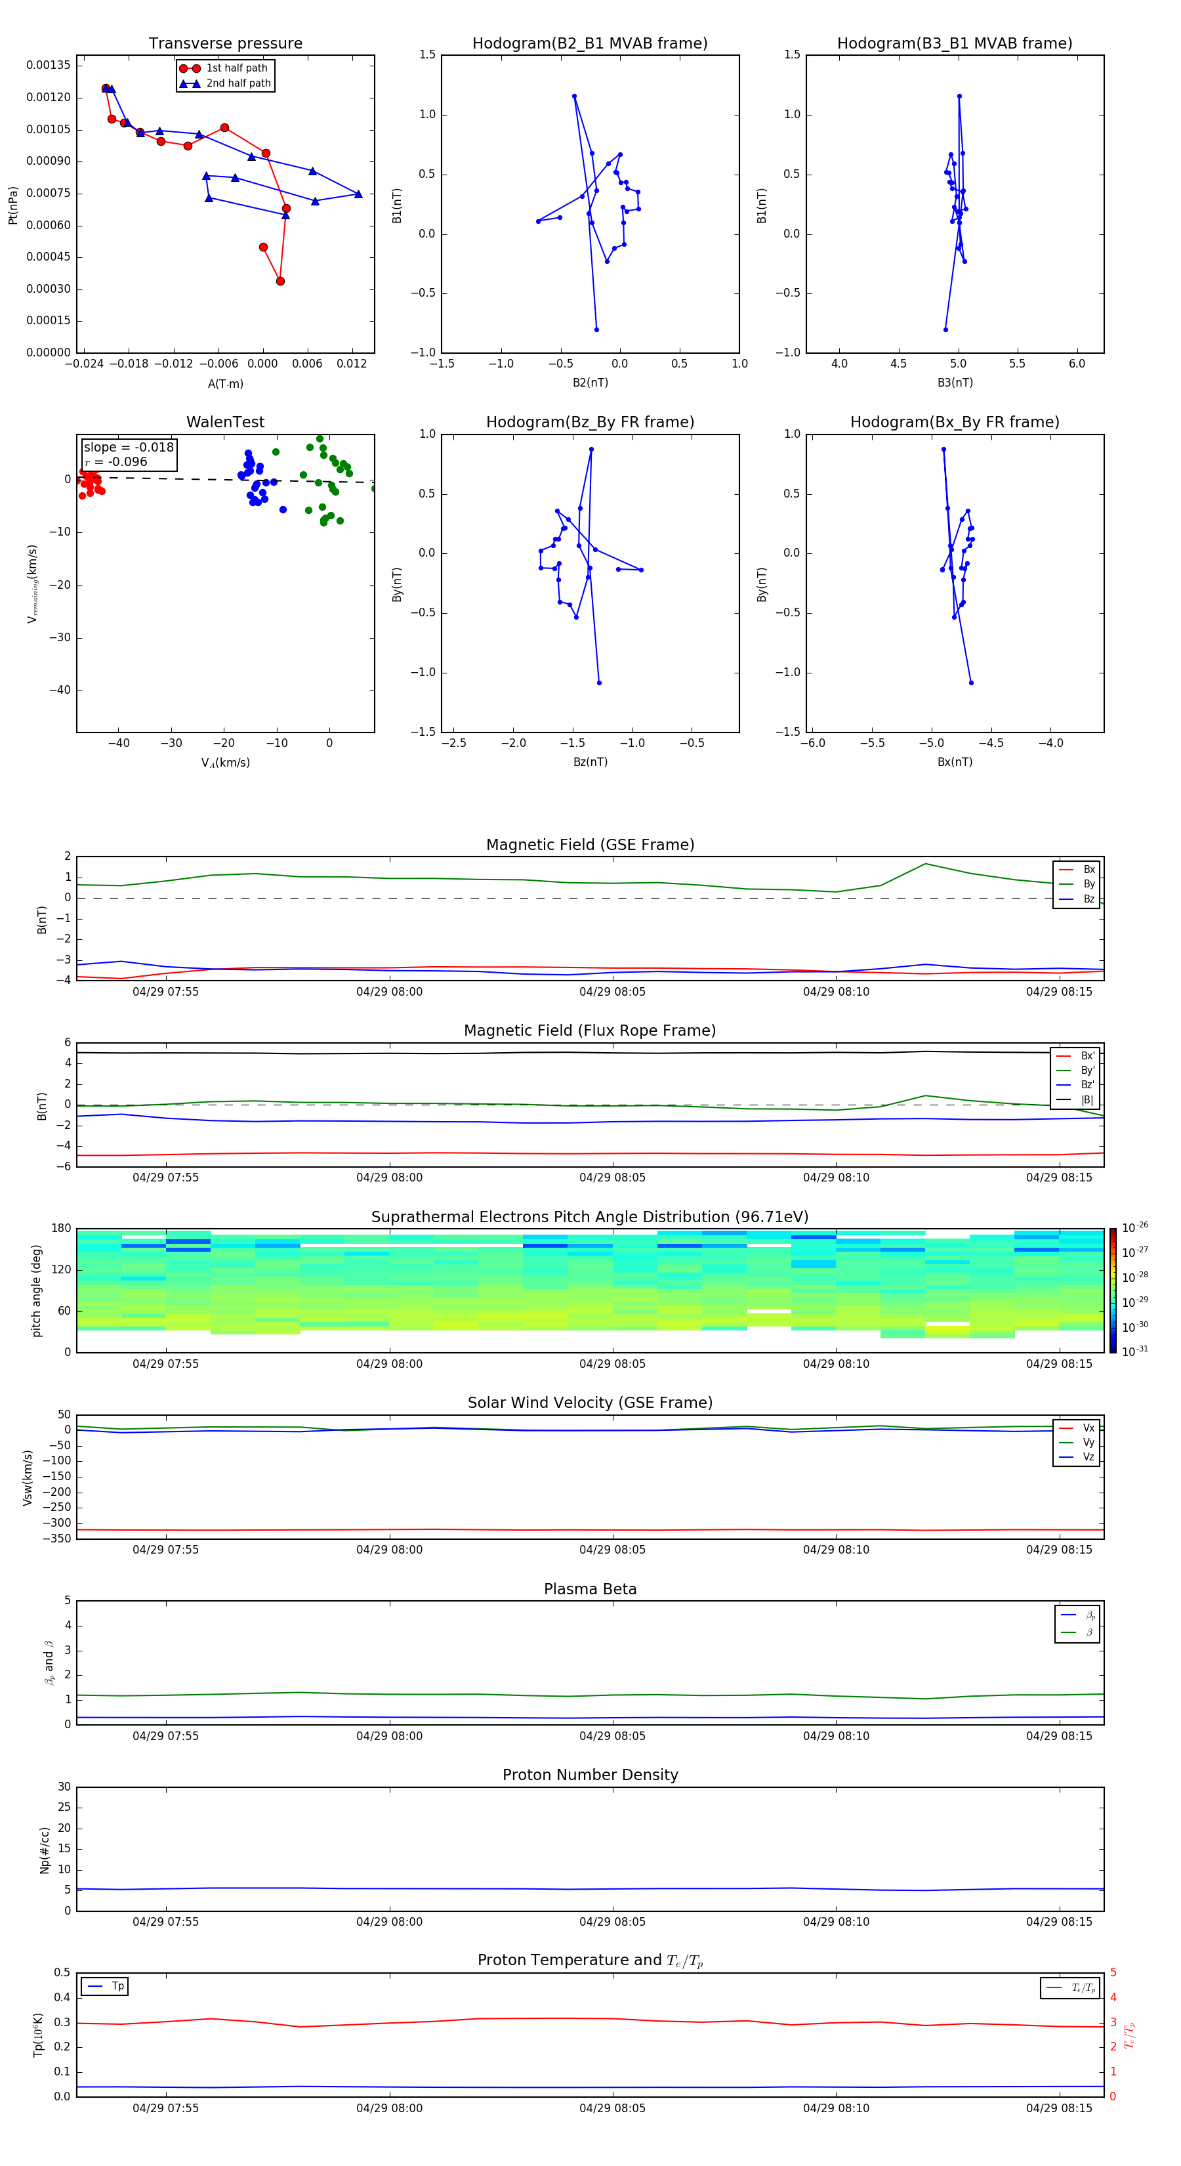The image size is (1181, 2166).
Task: Select the Bx entry in GSE magnetic field legend
Action: 1077,870
